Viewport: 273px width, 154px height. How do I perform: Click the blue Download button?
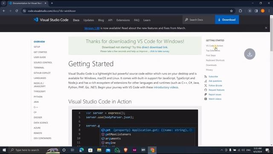[x=227, y=20]
